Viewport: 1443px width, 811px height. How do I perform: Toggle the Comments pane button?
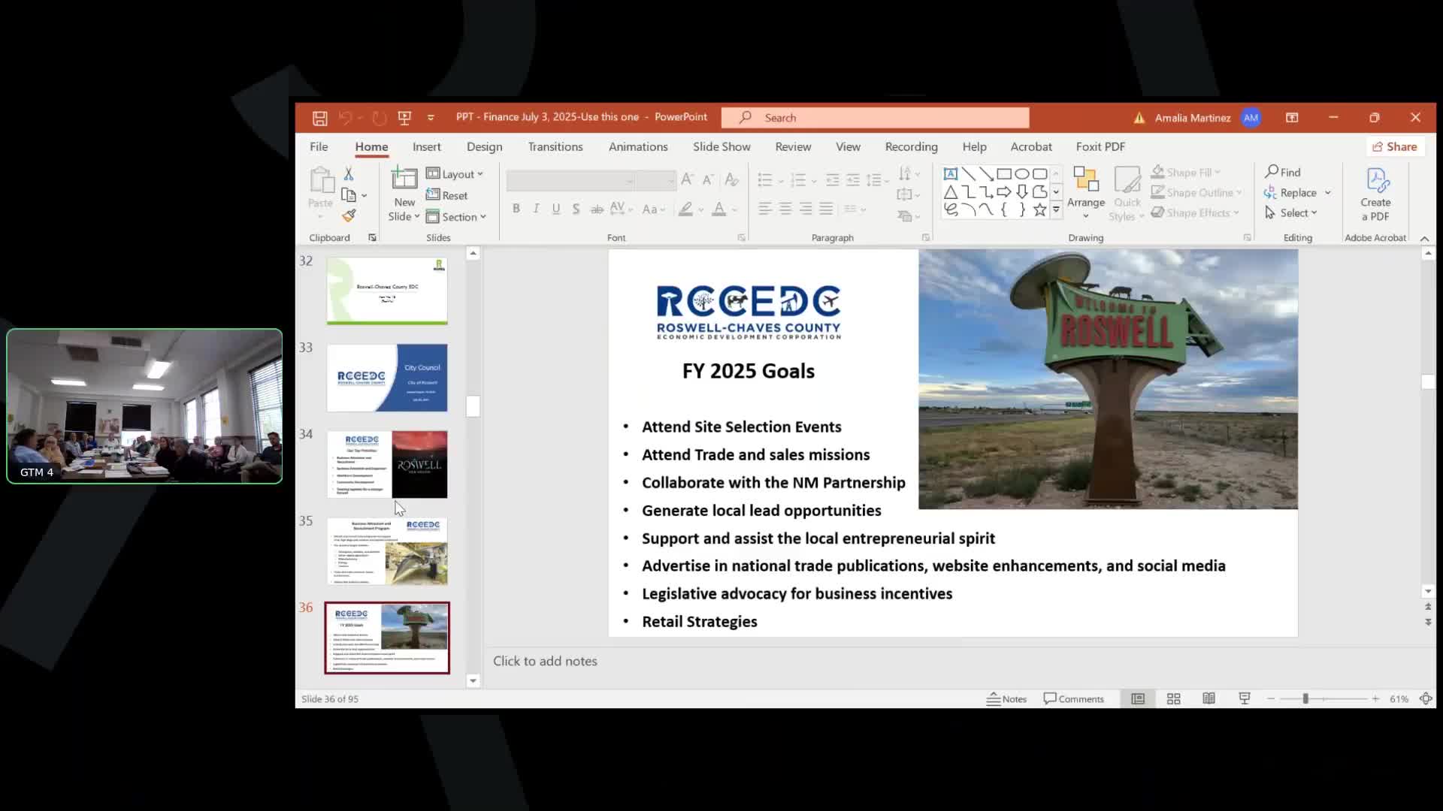click(x=1073, y=699)
